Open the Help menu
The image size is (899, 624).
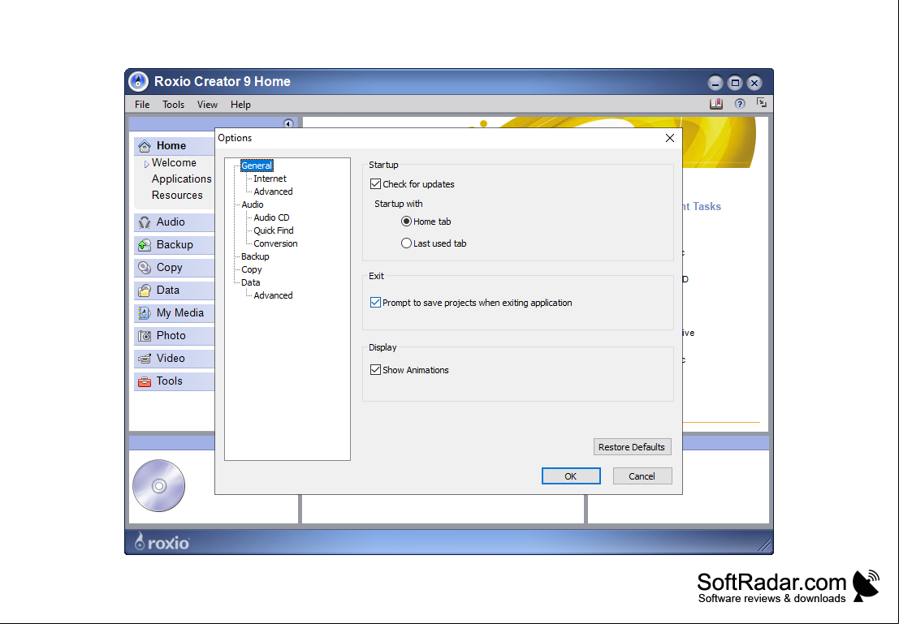[241, 105]
